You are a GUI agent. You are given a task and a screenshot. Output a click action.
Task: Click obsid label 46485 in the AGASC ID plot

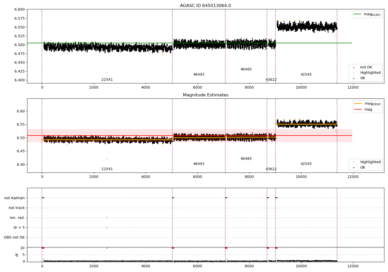(x=246, y=69)
